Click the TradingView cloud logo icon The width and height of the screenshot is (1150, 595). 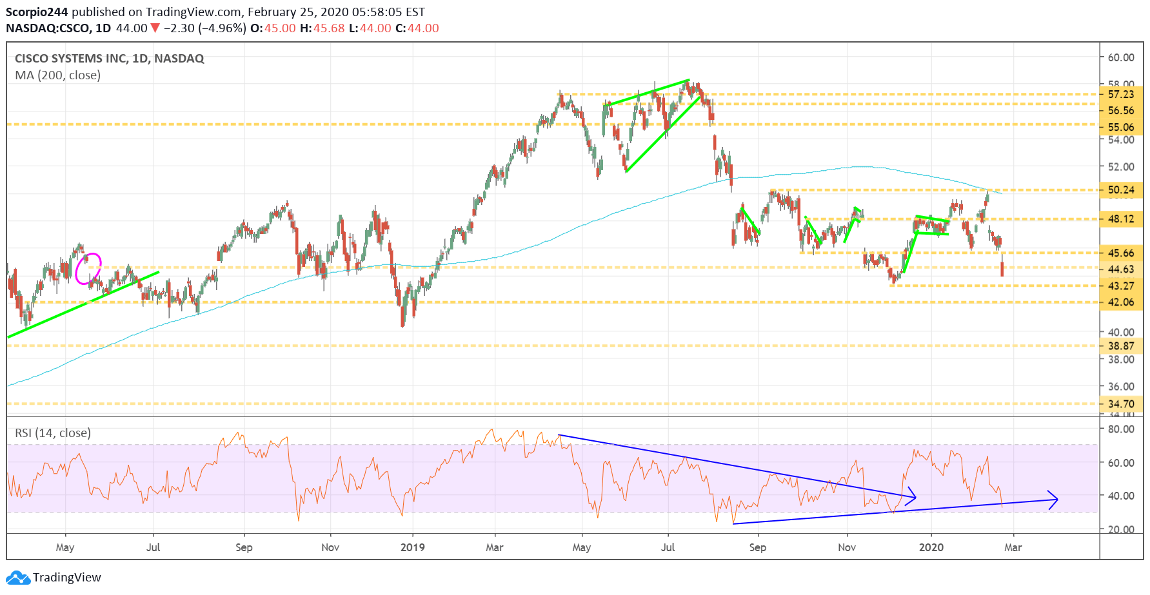(18, 578)
